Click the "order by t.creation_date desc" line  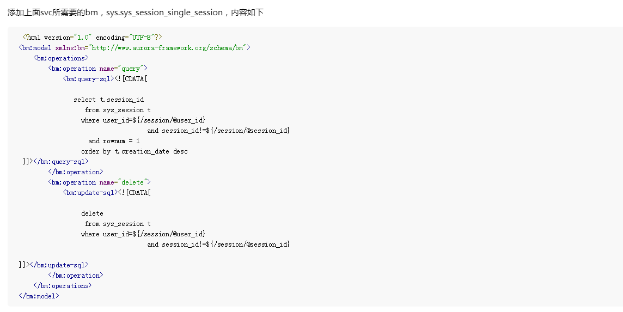click(x=135, y=151)
